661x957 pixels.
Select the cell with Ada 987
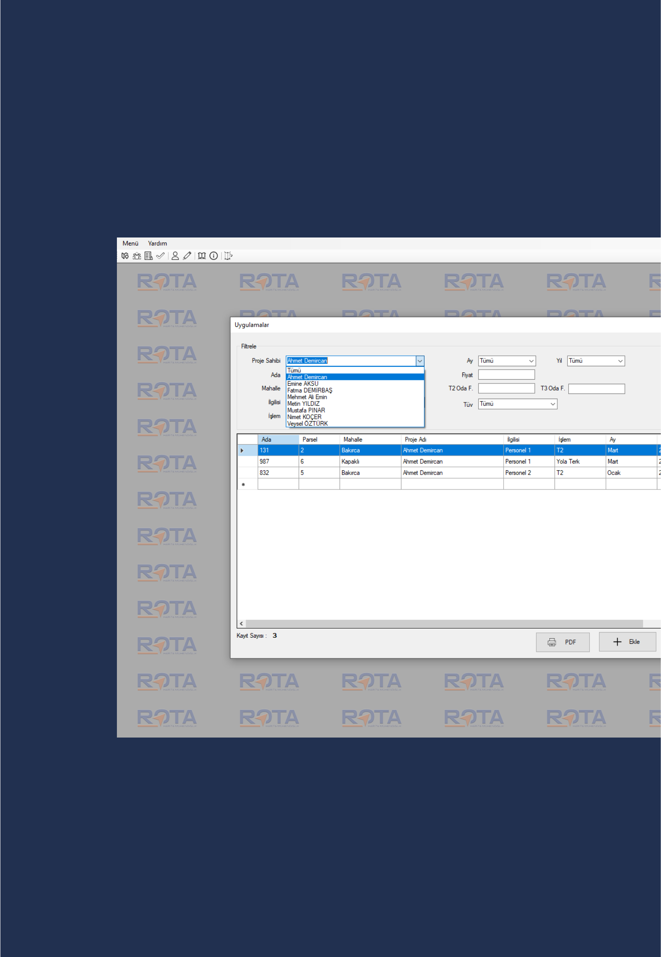(278, 461)
